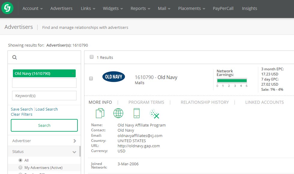The height and width of the screenshot is (174, 294).
Task: Click the Network Earnings rating bar
Action: (232, 81)
